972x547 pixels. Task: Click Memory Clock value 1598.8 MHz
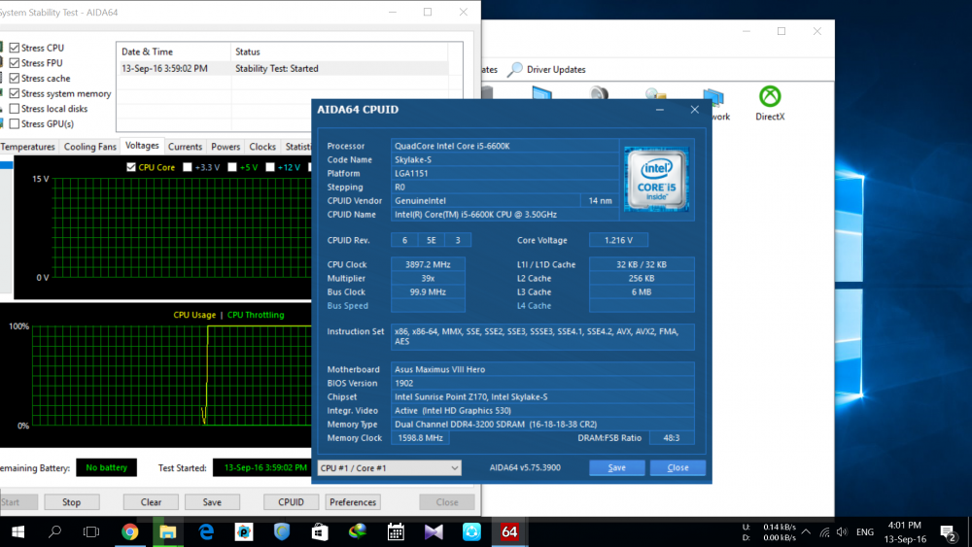(x=420, y=438)
